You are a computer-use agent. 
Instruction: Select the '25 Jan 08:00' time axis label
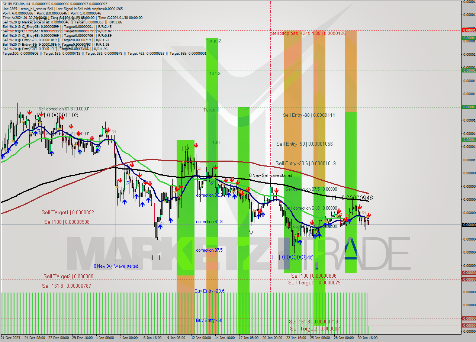coord(320,338)
